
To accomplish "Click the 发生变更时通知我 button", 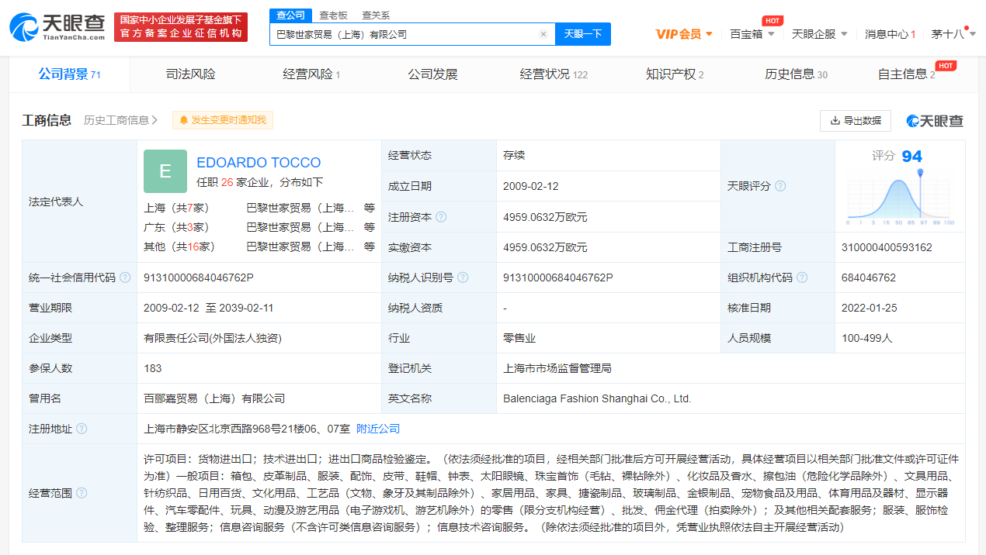I will pos(223,120).
